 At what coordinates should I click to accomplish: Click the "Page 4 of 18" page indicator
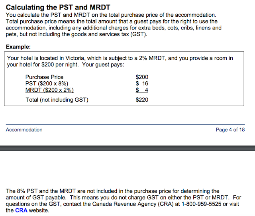coord(230,130)
